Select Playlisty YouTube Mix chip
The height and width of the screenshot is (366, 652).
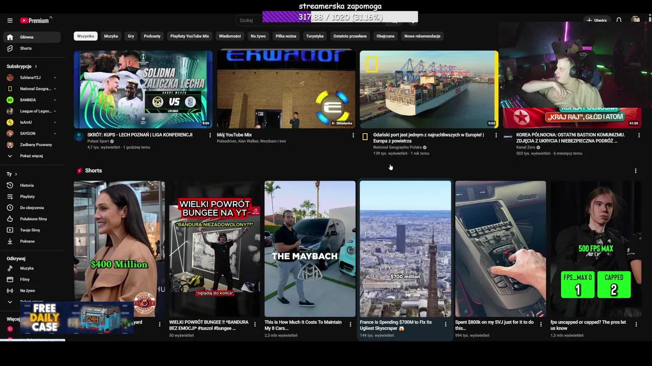(x=189, y=36)
